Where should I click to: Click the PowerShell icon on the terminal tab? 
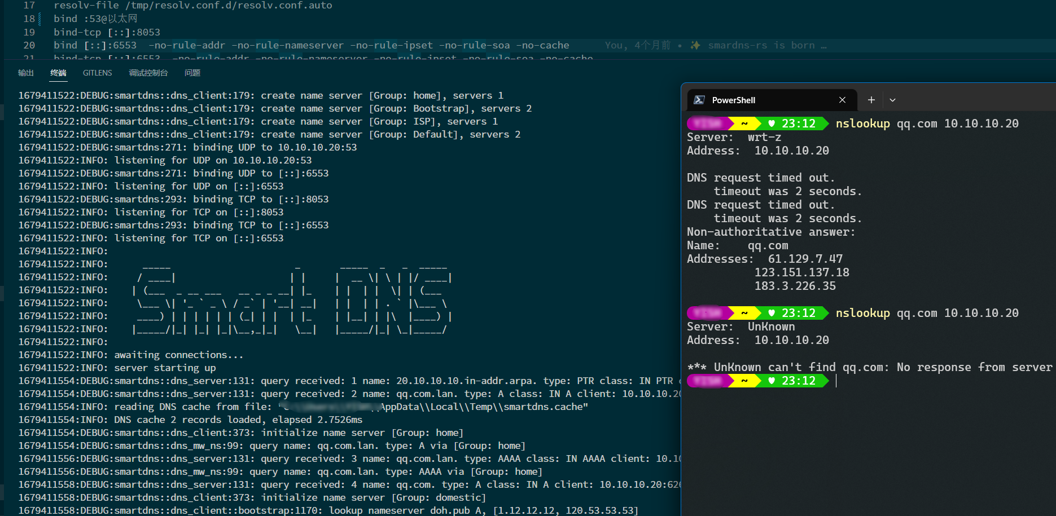click(699, 100)
